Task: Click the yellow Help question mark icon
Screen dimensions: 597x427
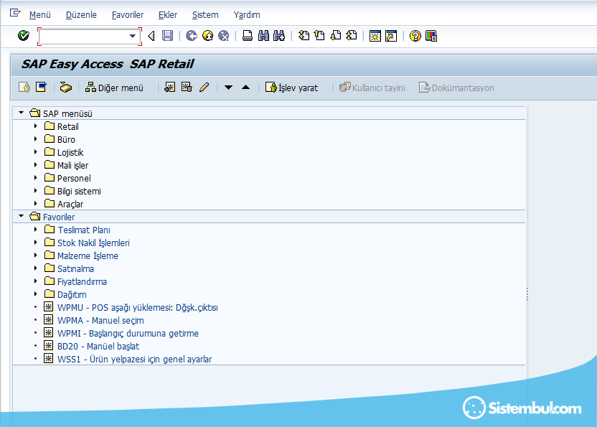Action: 415,36
